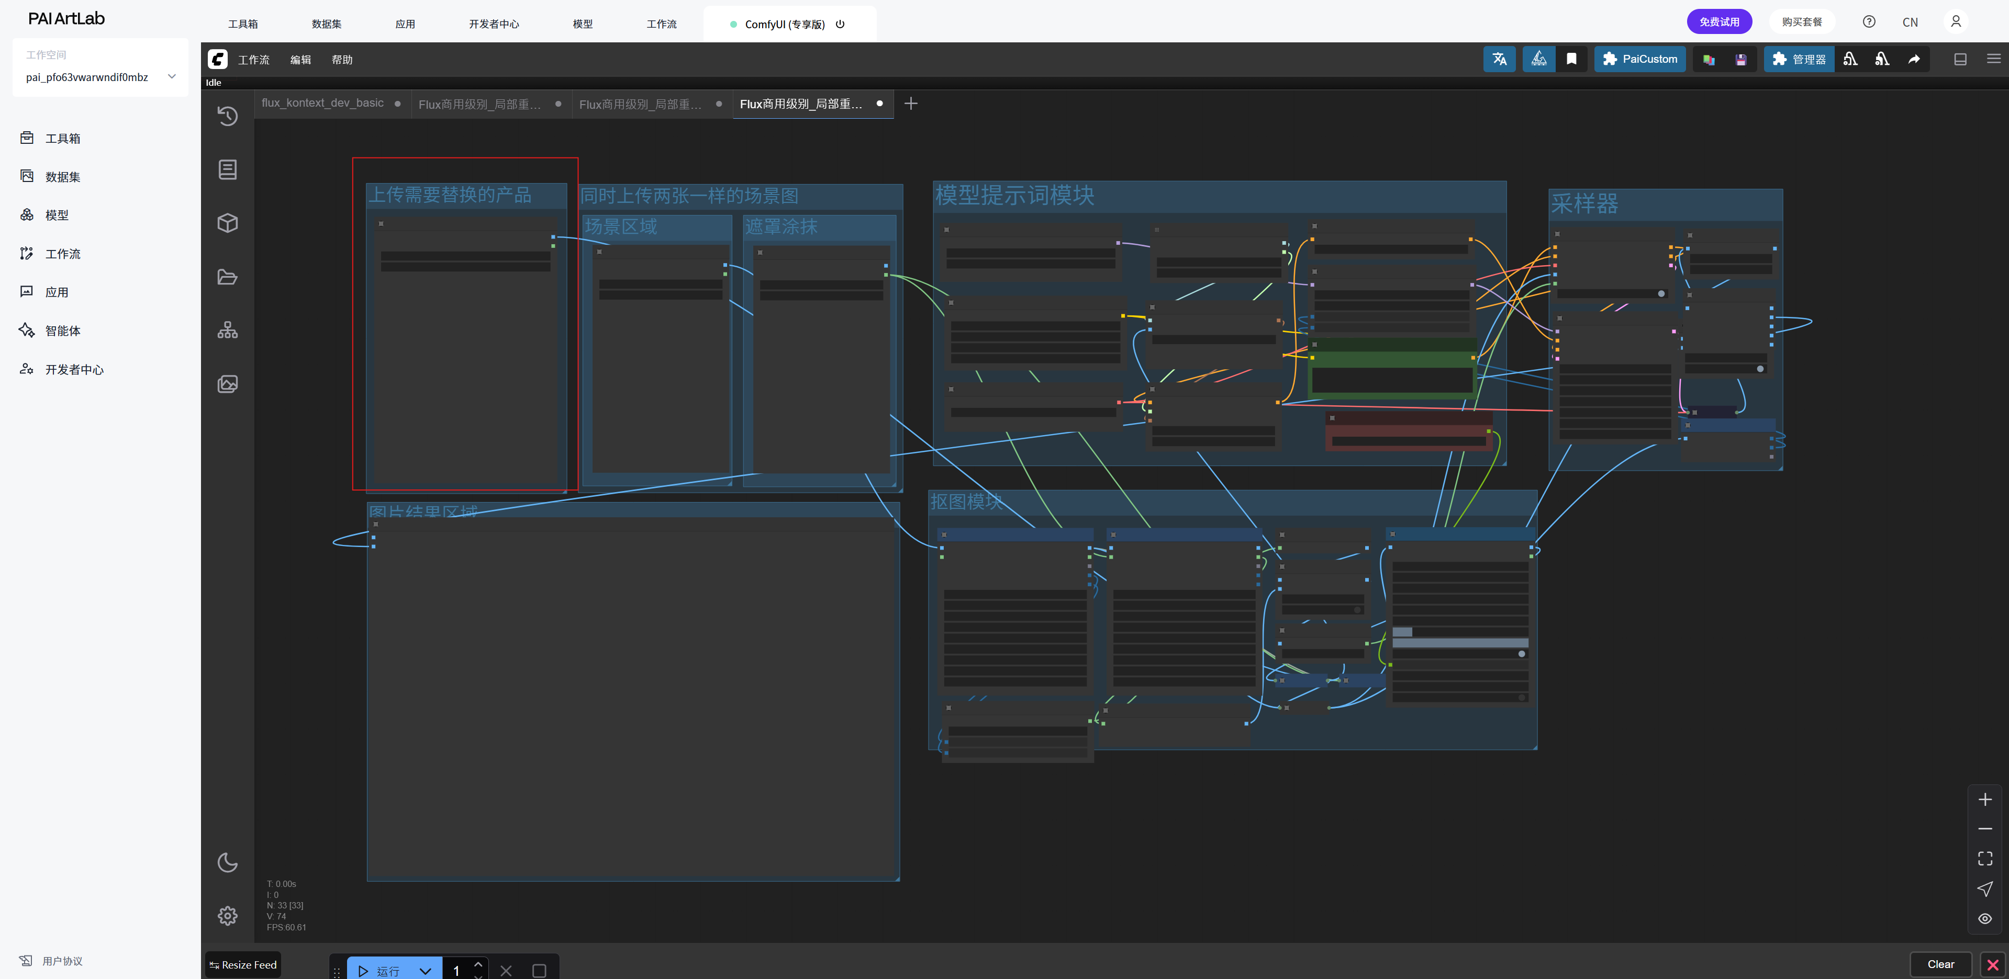Viewport: 2009px width, 979px height.
Task: Open the CN language selector
Action: pyautogui.click(x=1909, y=22)
